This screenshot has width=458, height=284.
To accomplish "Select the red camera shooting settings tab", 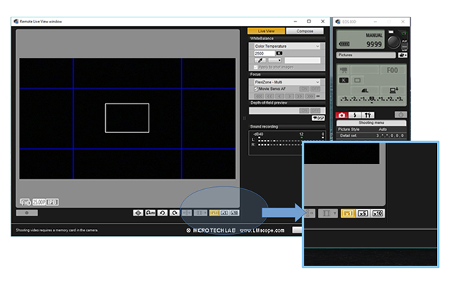I will click(x=342, y=115).
